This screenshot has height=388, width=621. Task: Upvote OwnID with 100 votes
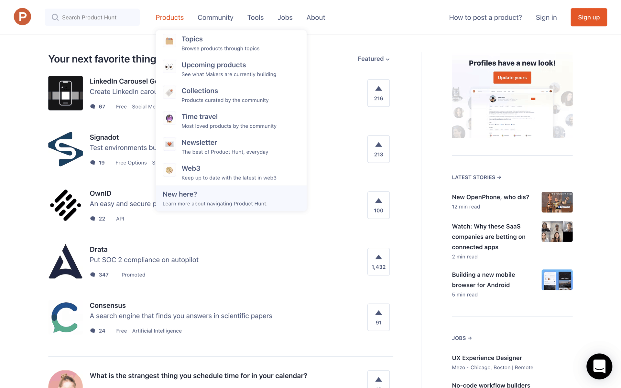point(378,205)
